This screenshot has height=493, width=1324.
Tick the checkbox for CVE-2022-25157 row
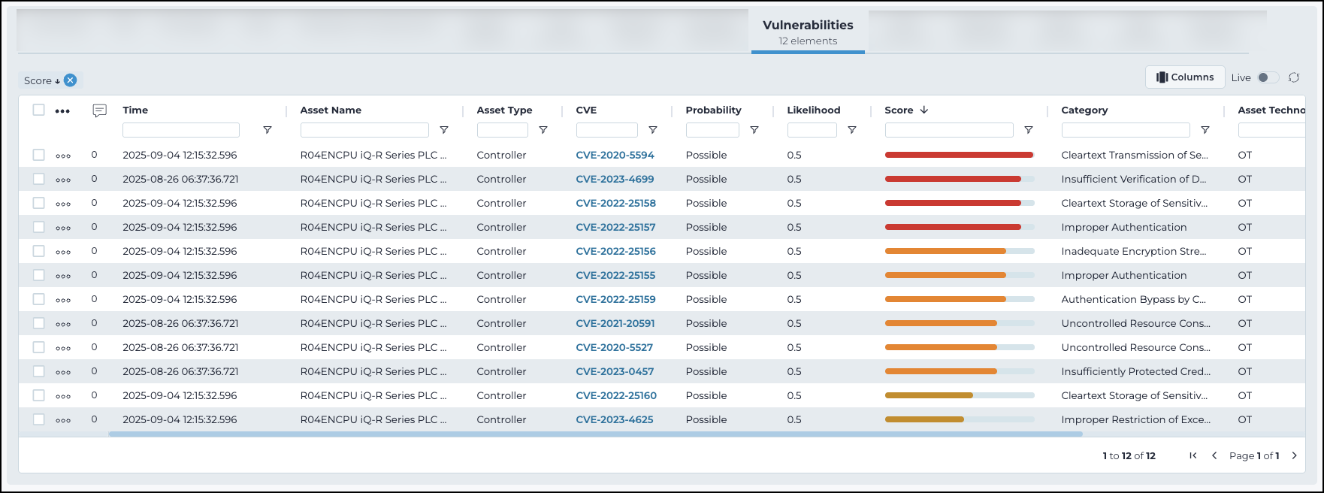tap(39, 227)
